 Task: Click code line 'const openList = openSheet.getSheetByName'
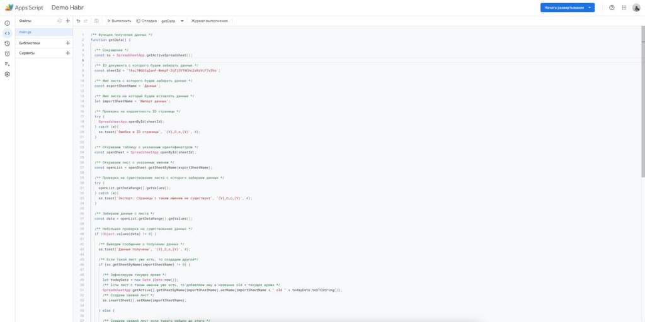click(x=154, y=167)
